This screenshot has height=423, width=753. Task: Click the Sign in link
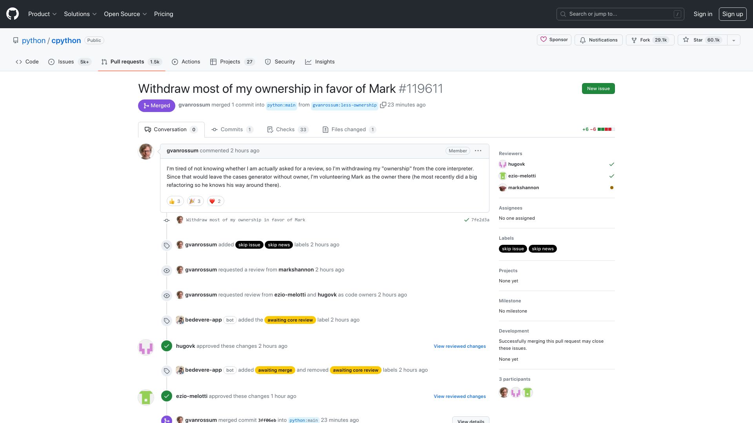click(x=703, y=14)
